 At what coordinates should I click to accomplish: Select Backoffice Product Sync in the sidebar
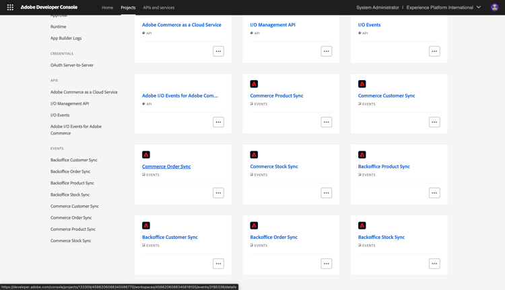point(72,183)
